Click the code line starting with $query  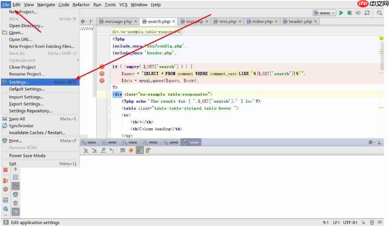[x=213, y=74]
